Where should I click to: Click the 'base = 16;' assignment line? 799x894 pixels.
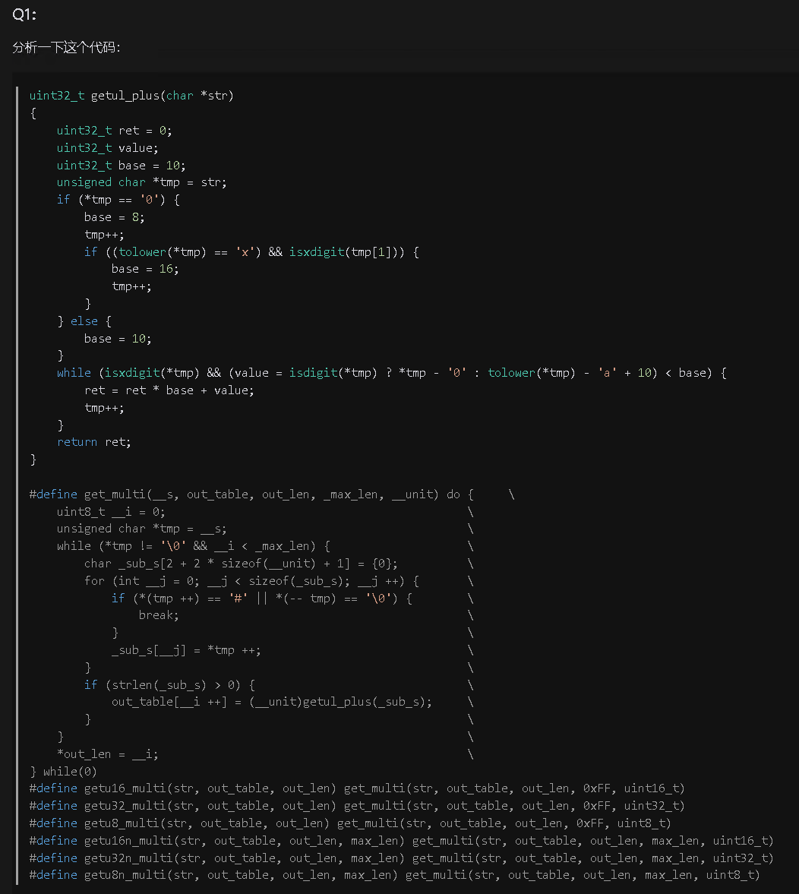click(x=145, y=269)
